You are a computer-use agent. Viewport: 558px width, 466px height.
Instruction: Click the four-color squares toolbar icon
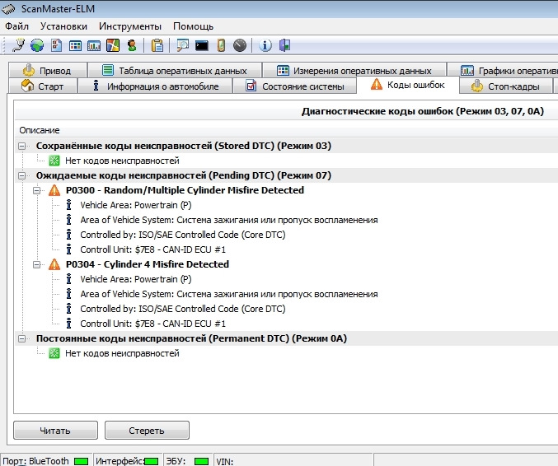pos(113,45)
